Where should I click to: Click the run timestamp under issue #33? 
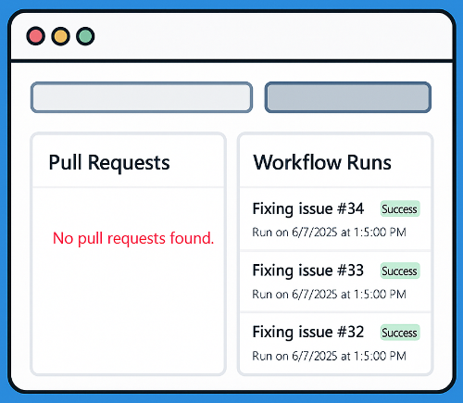point(329,294)
